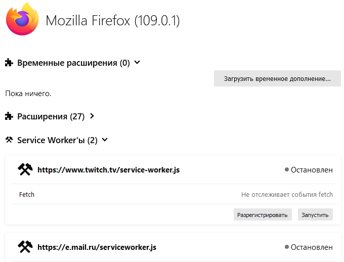Collapse the Service Worker'ы (2) section

coord(105,140)
